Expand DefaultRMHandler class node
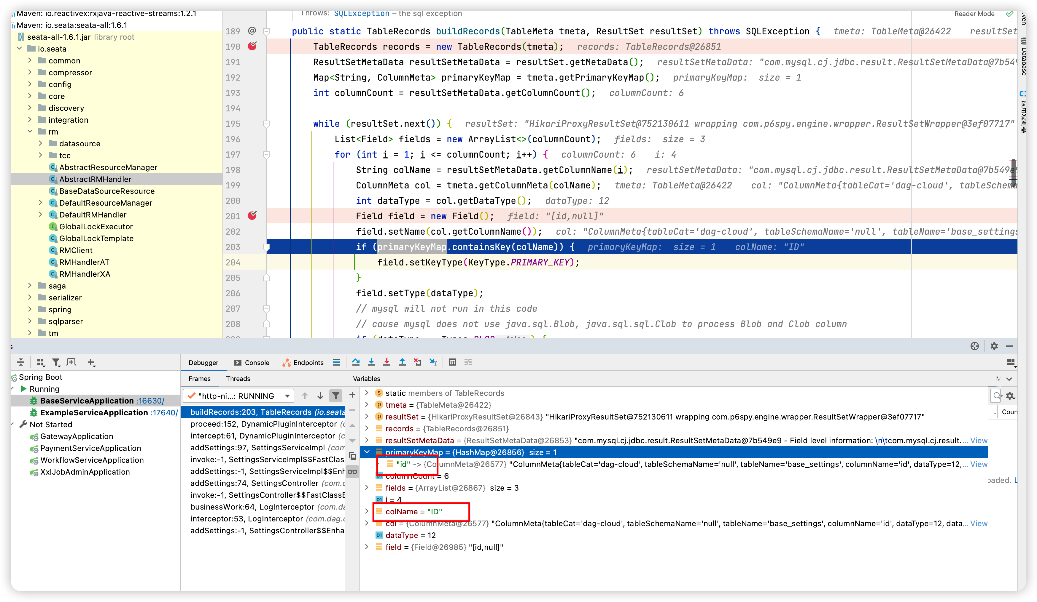This screenshot has width=1037, height=602. [40, 214]
